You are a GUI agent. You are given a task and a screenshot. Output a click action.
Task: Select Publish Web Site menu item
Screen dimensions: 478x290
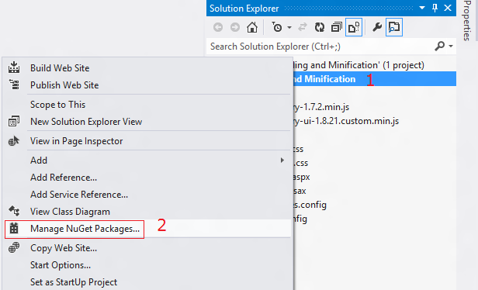tap(64, 85)
